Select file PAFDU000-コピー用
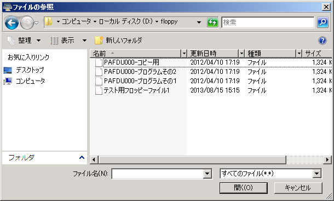The height and width of the screenshot is (201, 334). [131, 62]
